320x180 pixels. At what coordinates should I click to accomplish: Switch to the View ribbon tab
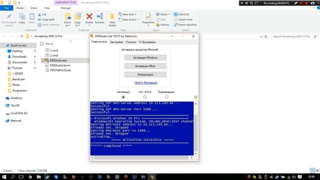(x=46, y=8)
